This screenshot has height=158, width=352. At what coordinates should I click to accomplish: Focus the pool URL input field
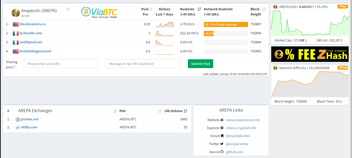(61, 64)
